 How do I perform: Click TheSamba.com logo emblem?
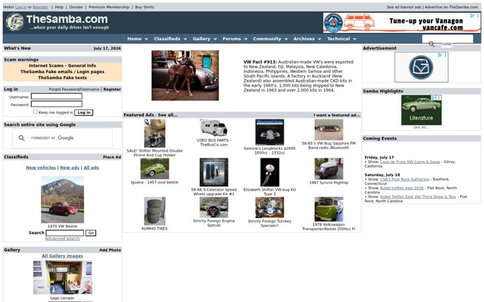(x=15, y=22)
